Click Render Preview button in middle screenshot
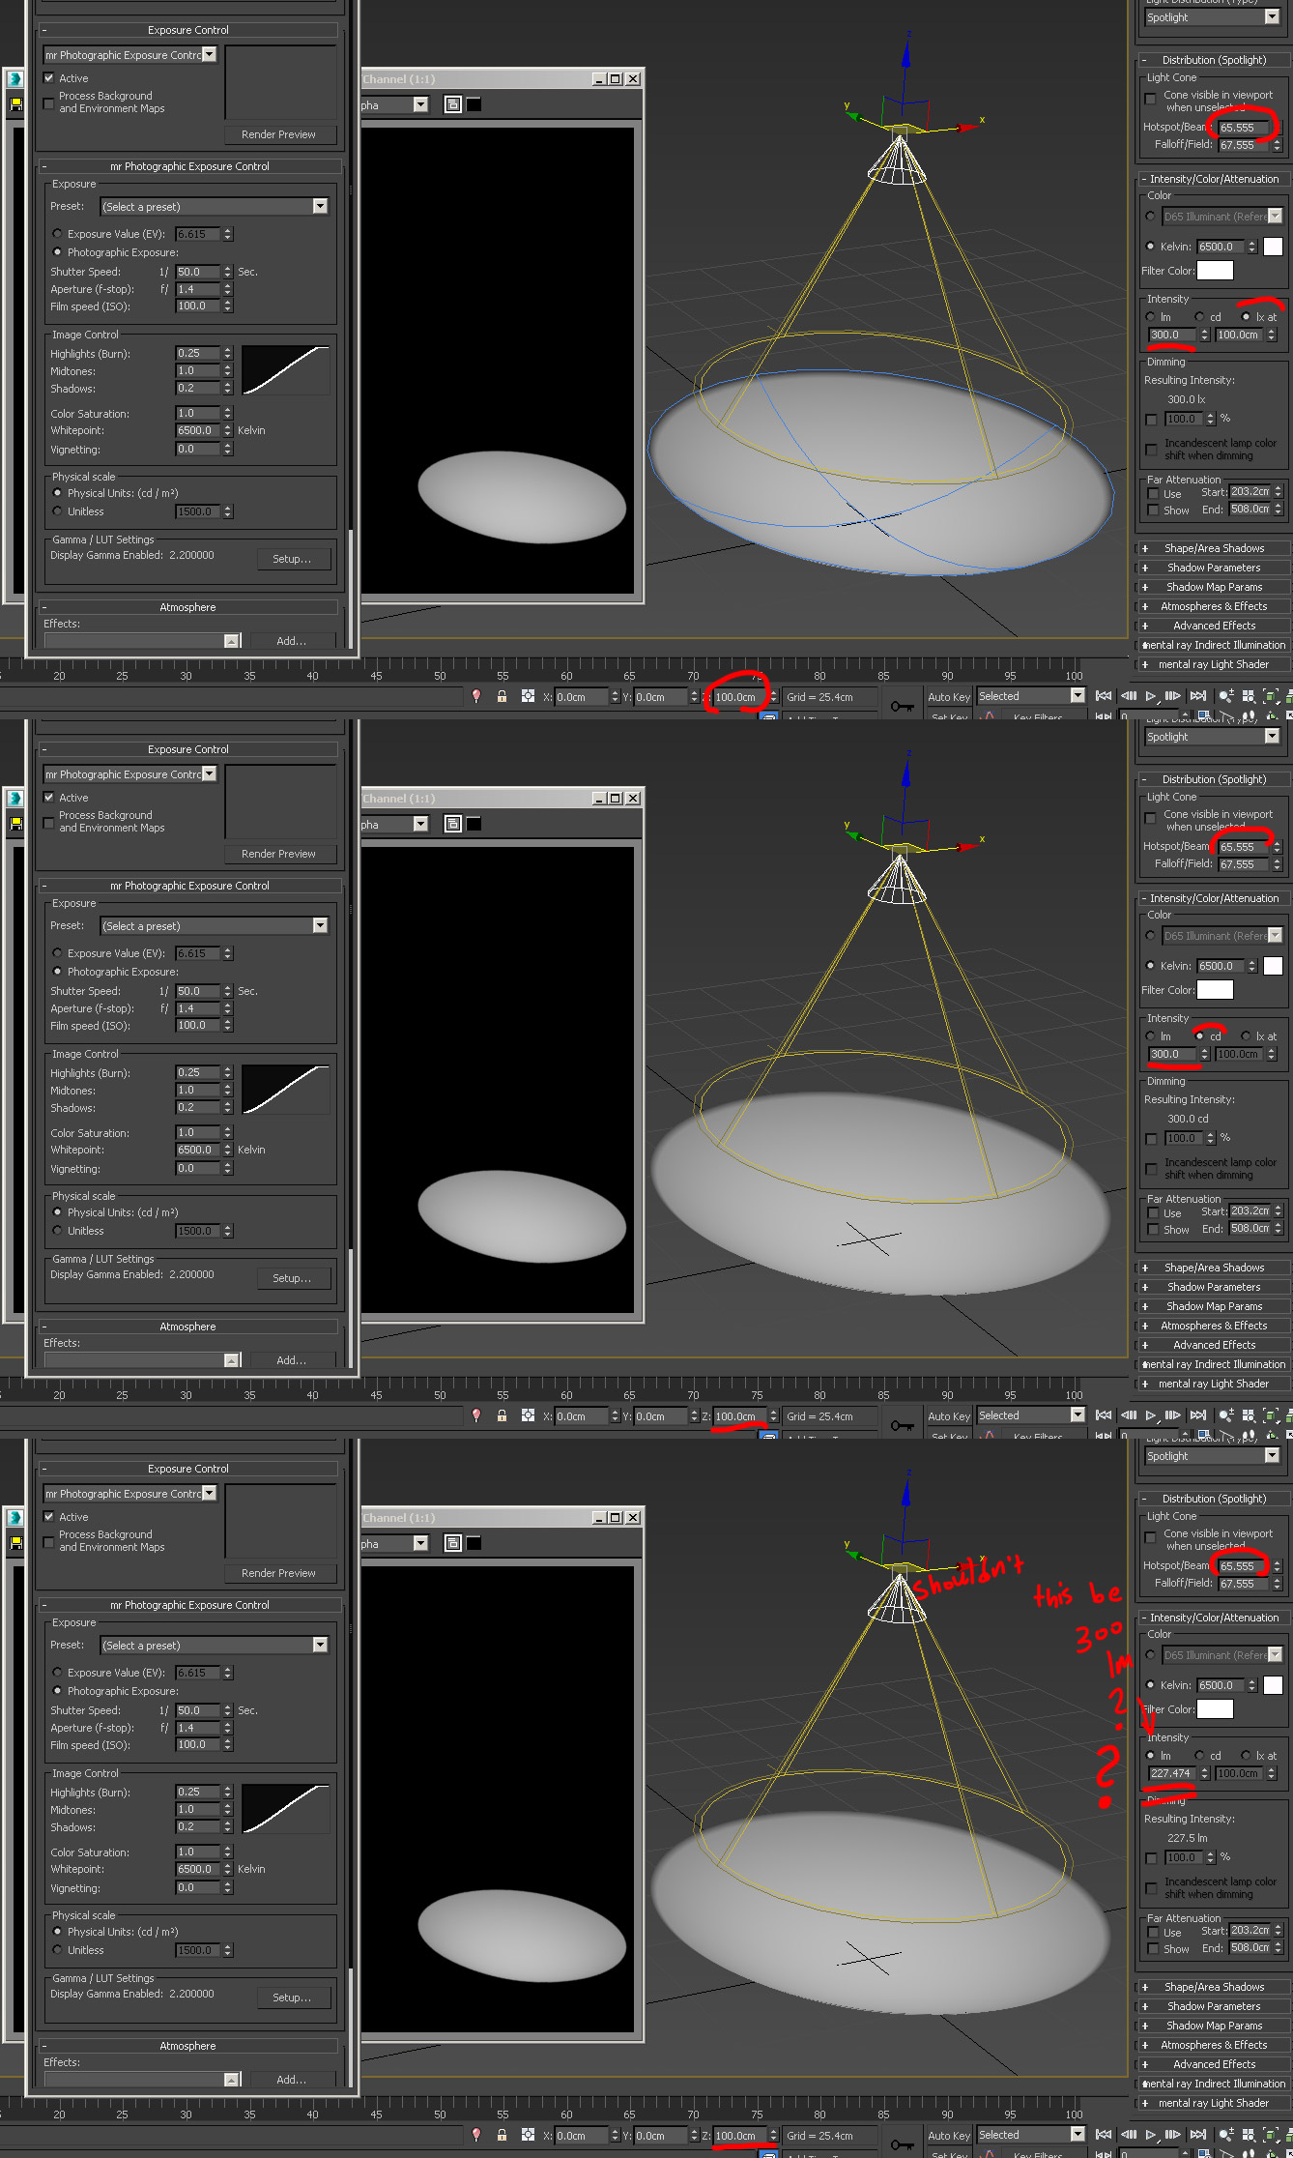 pos(279,854)
